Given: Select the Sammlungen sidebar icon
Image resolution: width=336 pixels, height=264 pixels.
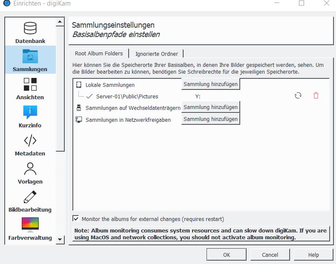Looking at the screenshot, I should point(30,60).
